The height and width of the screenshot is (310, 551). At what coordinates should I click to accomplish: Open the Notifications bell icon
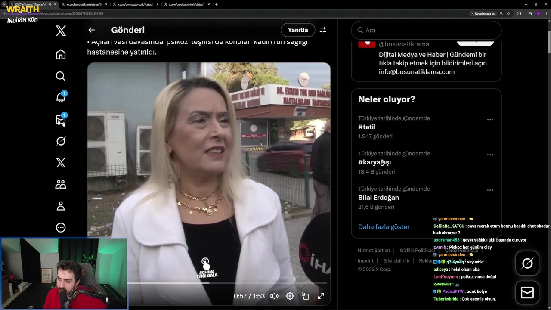[x=61, y=98]
